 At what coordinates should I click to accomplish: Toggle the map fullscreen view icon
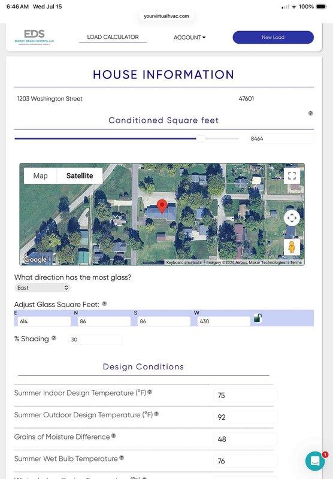292,175
